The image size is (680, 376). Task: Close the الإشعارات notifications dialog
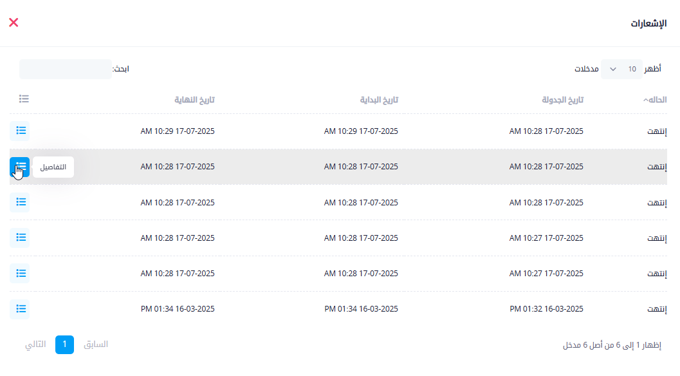coord(14,23)
